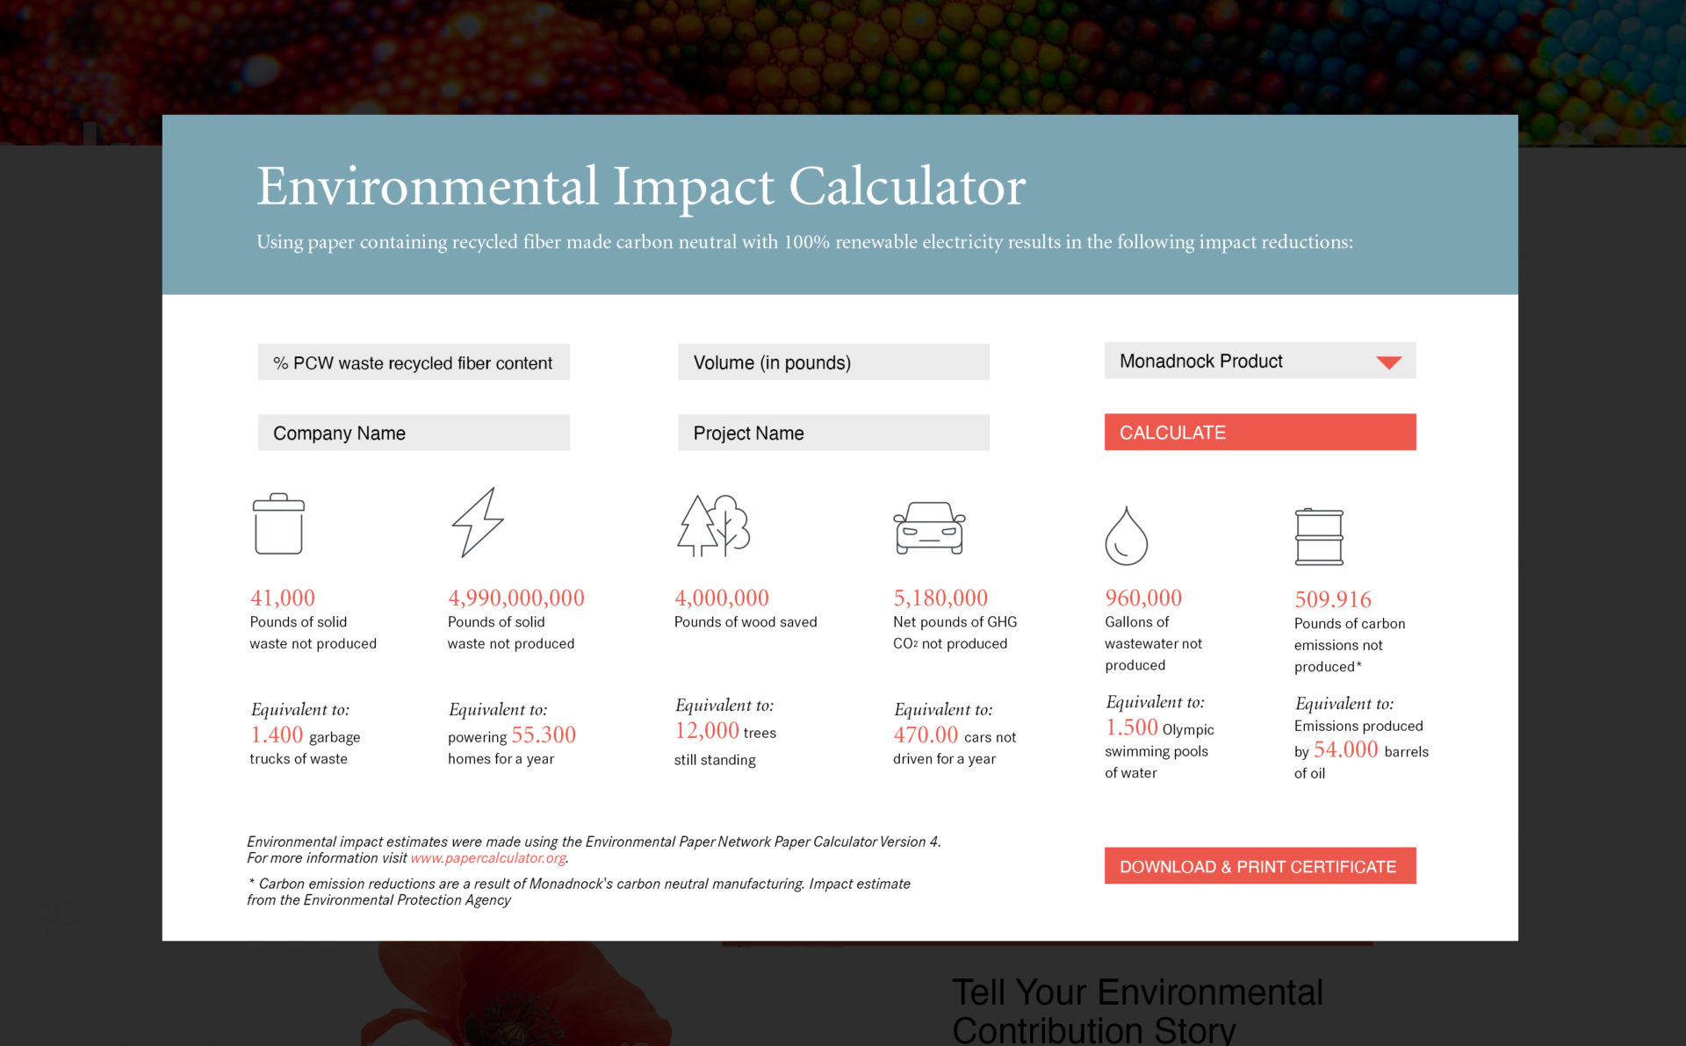Click the PCW waste recycled fiber content field

(414, 362)
